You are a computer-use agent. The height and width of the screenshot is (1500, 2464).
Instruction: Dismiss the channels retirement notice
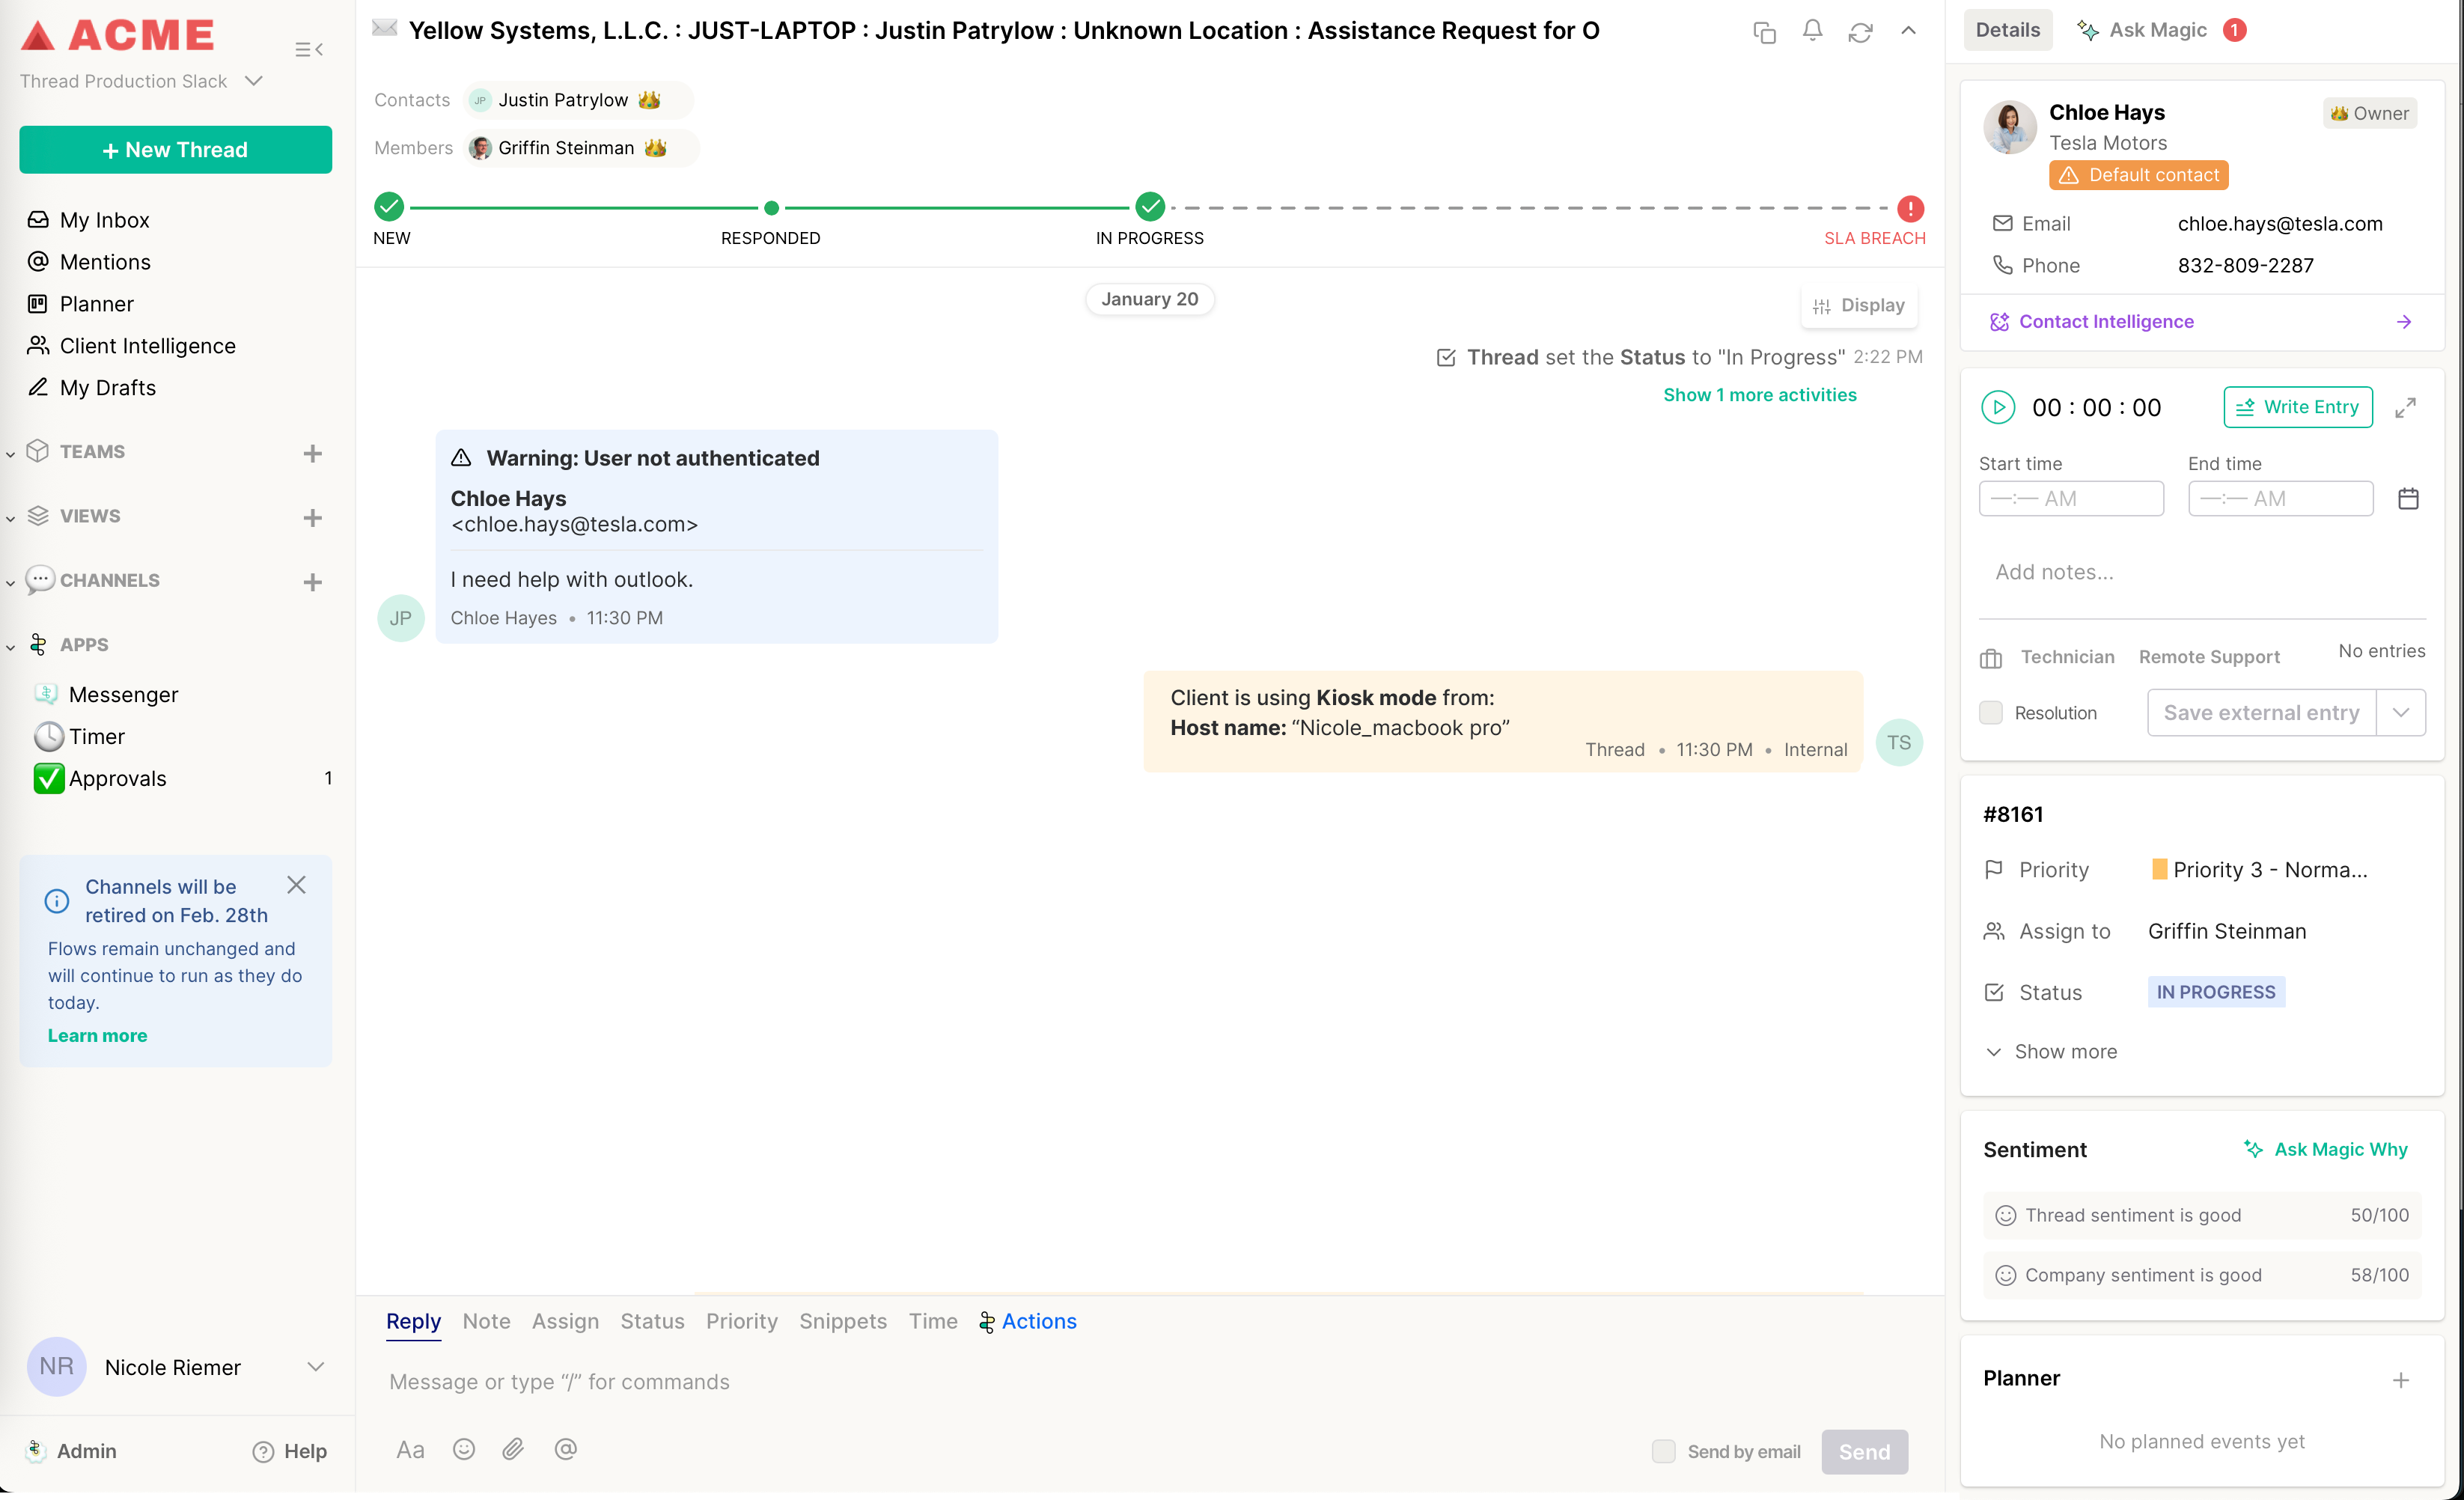tap(296, 885)
